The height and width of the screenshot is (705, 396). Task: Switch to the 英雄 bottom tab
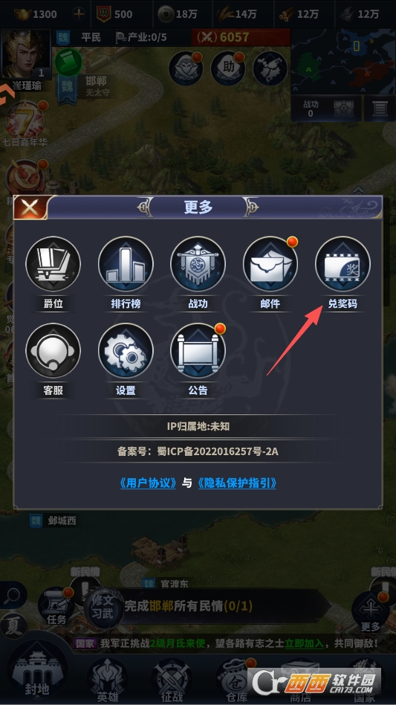point(108,680)
